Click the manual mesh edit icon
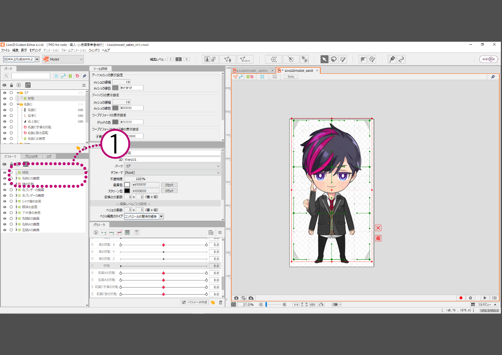 (x=227, y=59)
